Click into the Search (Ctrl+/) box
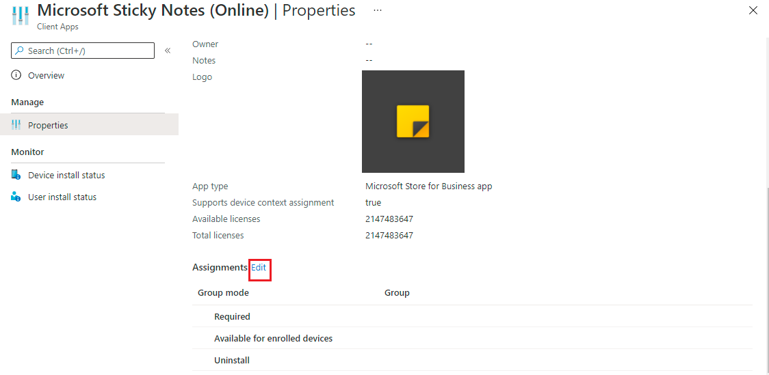This screenshot has height=375, width=769. [83, 51]
